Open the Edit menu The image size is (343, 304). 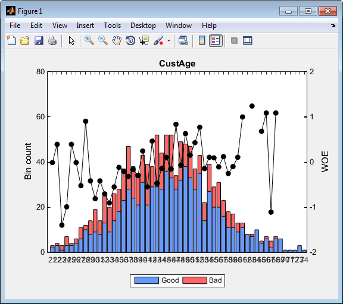tap(36, 26)
